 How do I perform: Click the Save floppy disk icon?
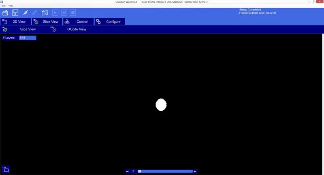click(15, 13)
